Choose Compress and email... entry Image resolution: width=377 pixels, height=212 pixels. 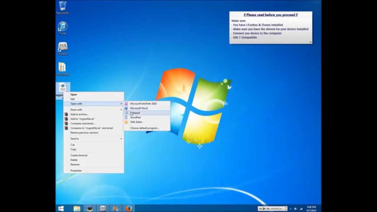click(94, 123)
